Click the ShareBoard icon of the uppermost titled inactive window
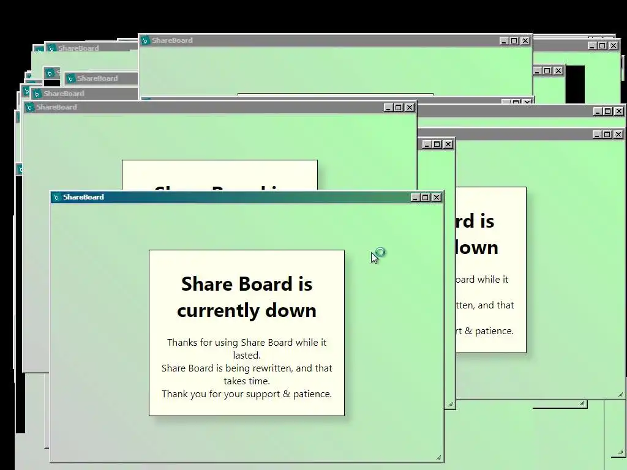This screenshot has width=627, height=470. 145,40
